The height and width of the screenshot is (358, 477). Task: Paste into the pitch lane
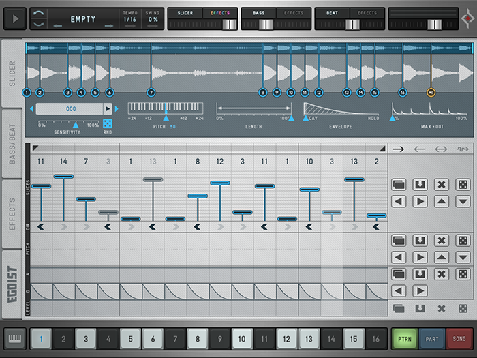click(420, 241)
